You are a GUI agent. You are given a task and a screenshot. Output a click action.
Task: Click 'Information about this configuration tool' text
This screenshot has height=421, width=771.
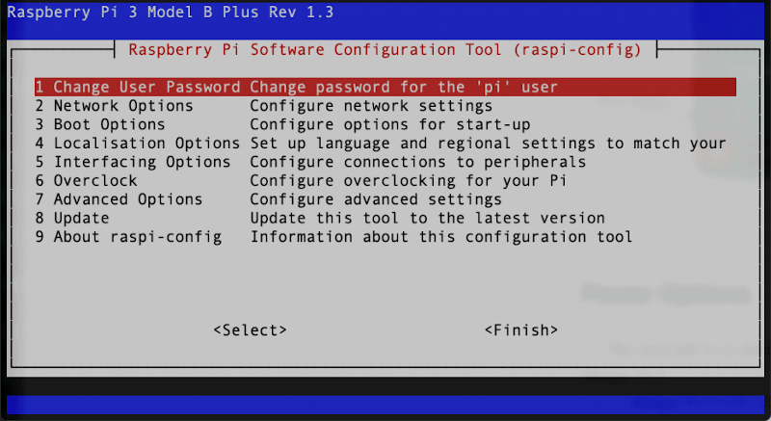(x=441, y=237)
